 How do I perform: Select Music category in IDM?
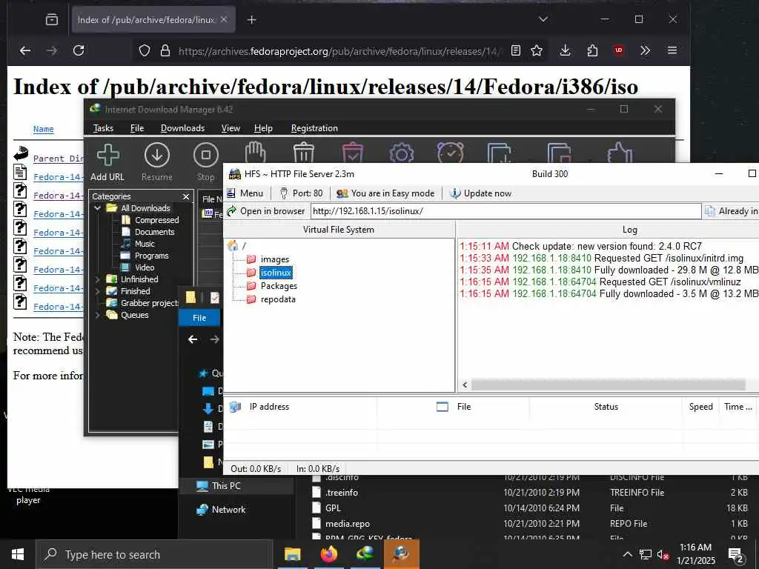(x=138, y=244)
